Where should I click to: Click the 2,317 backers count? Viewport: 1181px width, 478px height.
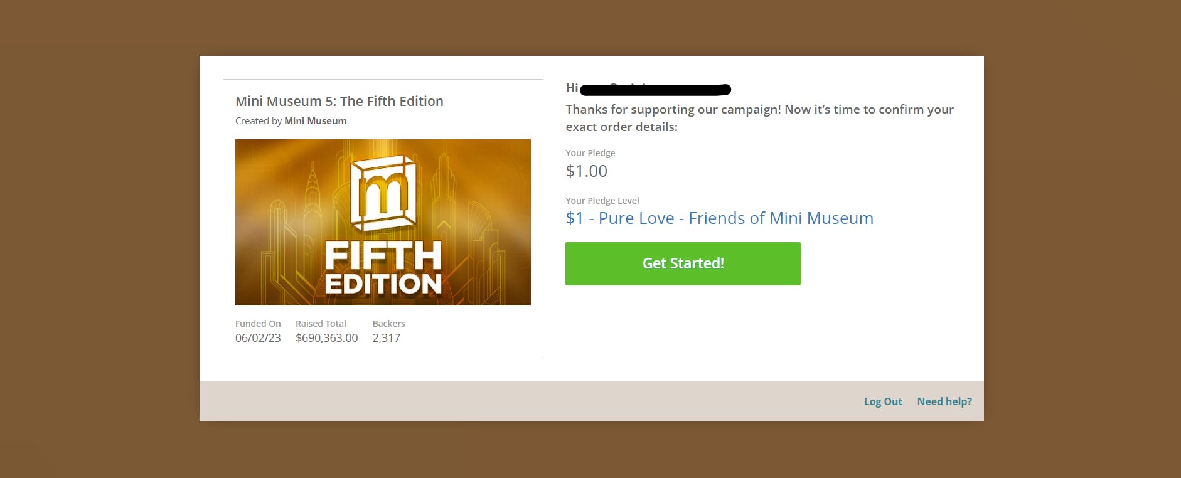386,338
